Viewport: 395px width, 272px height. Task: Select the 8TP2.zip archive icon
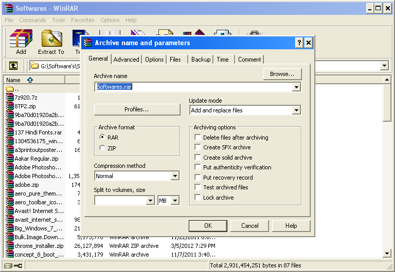10,106
